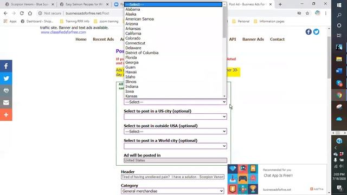Open the Apps shortcut in bookmarks bar
The height and width of the screenshot is (195, 347).
point(10,22)
